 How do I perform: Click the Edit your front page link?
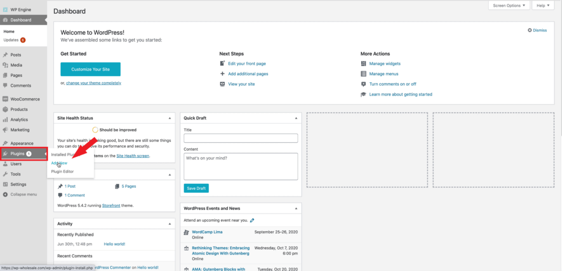tap(247, 63)
